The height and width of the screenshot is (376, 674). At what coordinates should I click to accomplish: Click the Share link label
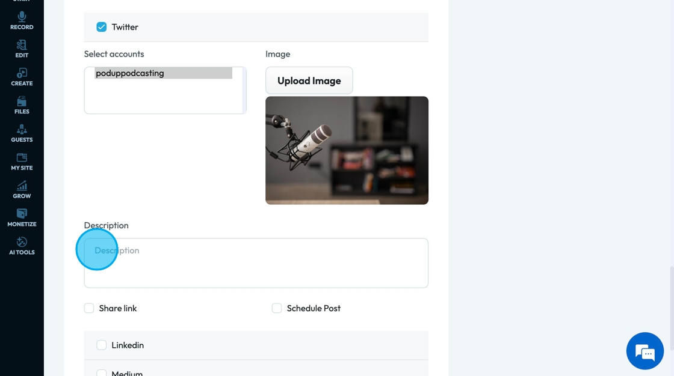[x=118, y=308]
